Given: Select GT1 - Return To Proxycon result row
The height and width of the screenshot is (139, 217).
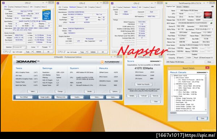Looking at the screenshot, I should coord(191,80).
